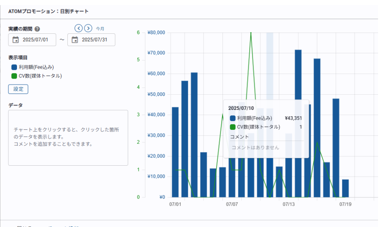Click the 利用額(Fee込み) label in 表示項目
The height and width of the screenshot is (227, 384).
pyautogui.click(x=36, y=67)
